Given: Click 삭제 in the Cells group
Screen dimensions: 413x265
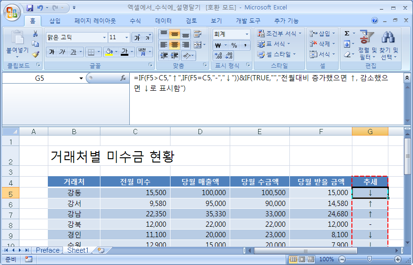Looking at the screenshot, I should click(322, 44).
